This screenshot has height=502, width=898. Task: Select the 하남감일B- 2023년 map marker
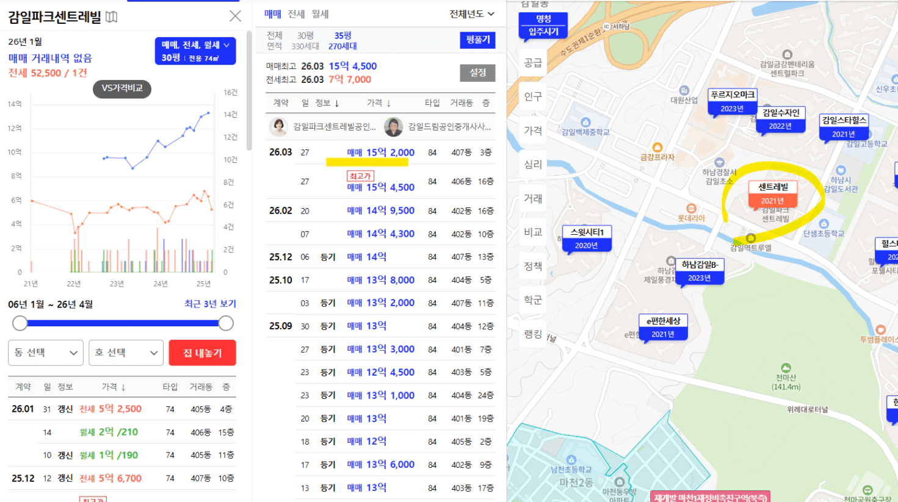pos(700,271)
